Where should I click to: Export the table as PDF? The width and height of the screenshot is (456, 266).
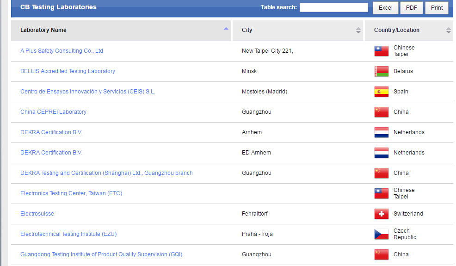[411, 7]
